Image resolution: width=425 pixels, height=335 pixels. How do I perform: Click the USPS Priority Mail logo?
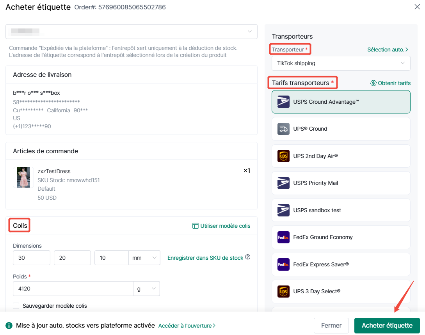click(x=283, y=183)
